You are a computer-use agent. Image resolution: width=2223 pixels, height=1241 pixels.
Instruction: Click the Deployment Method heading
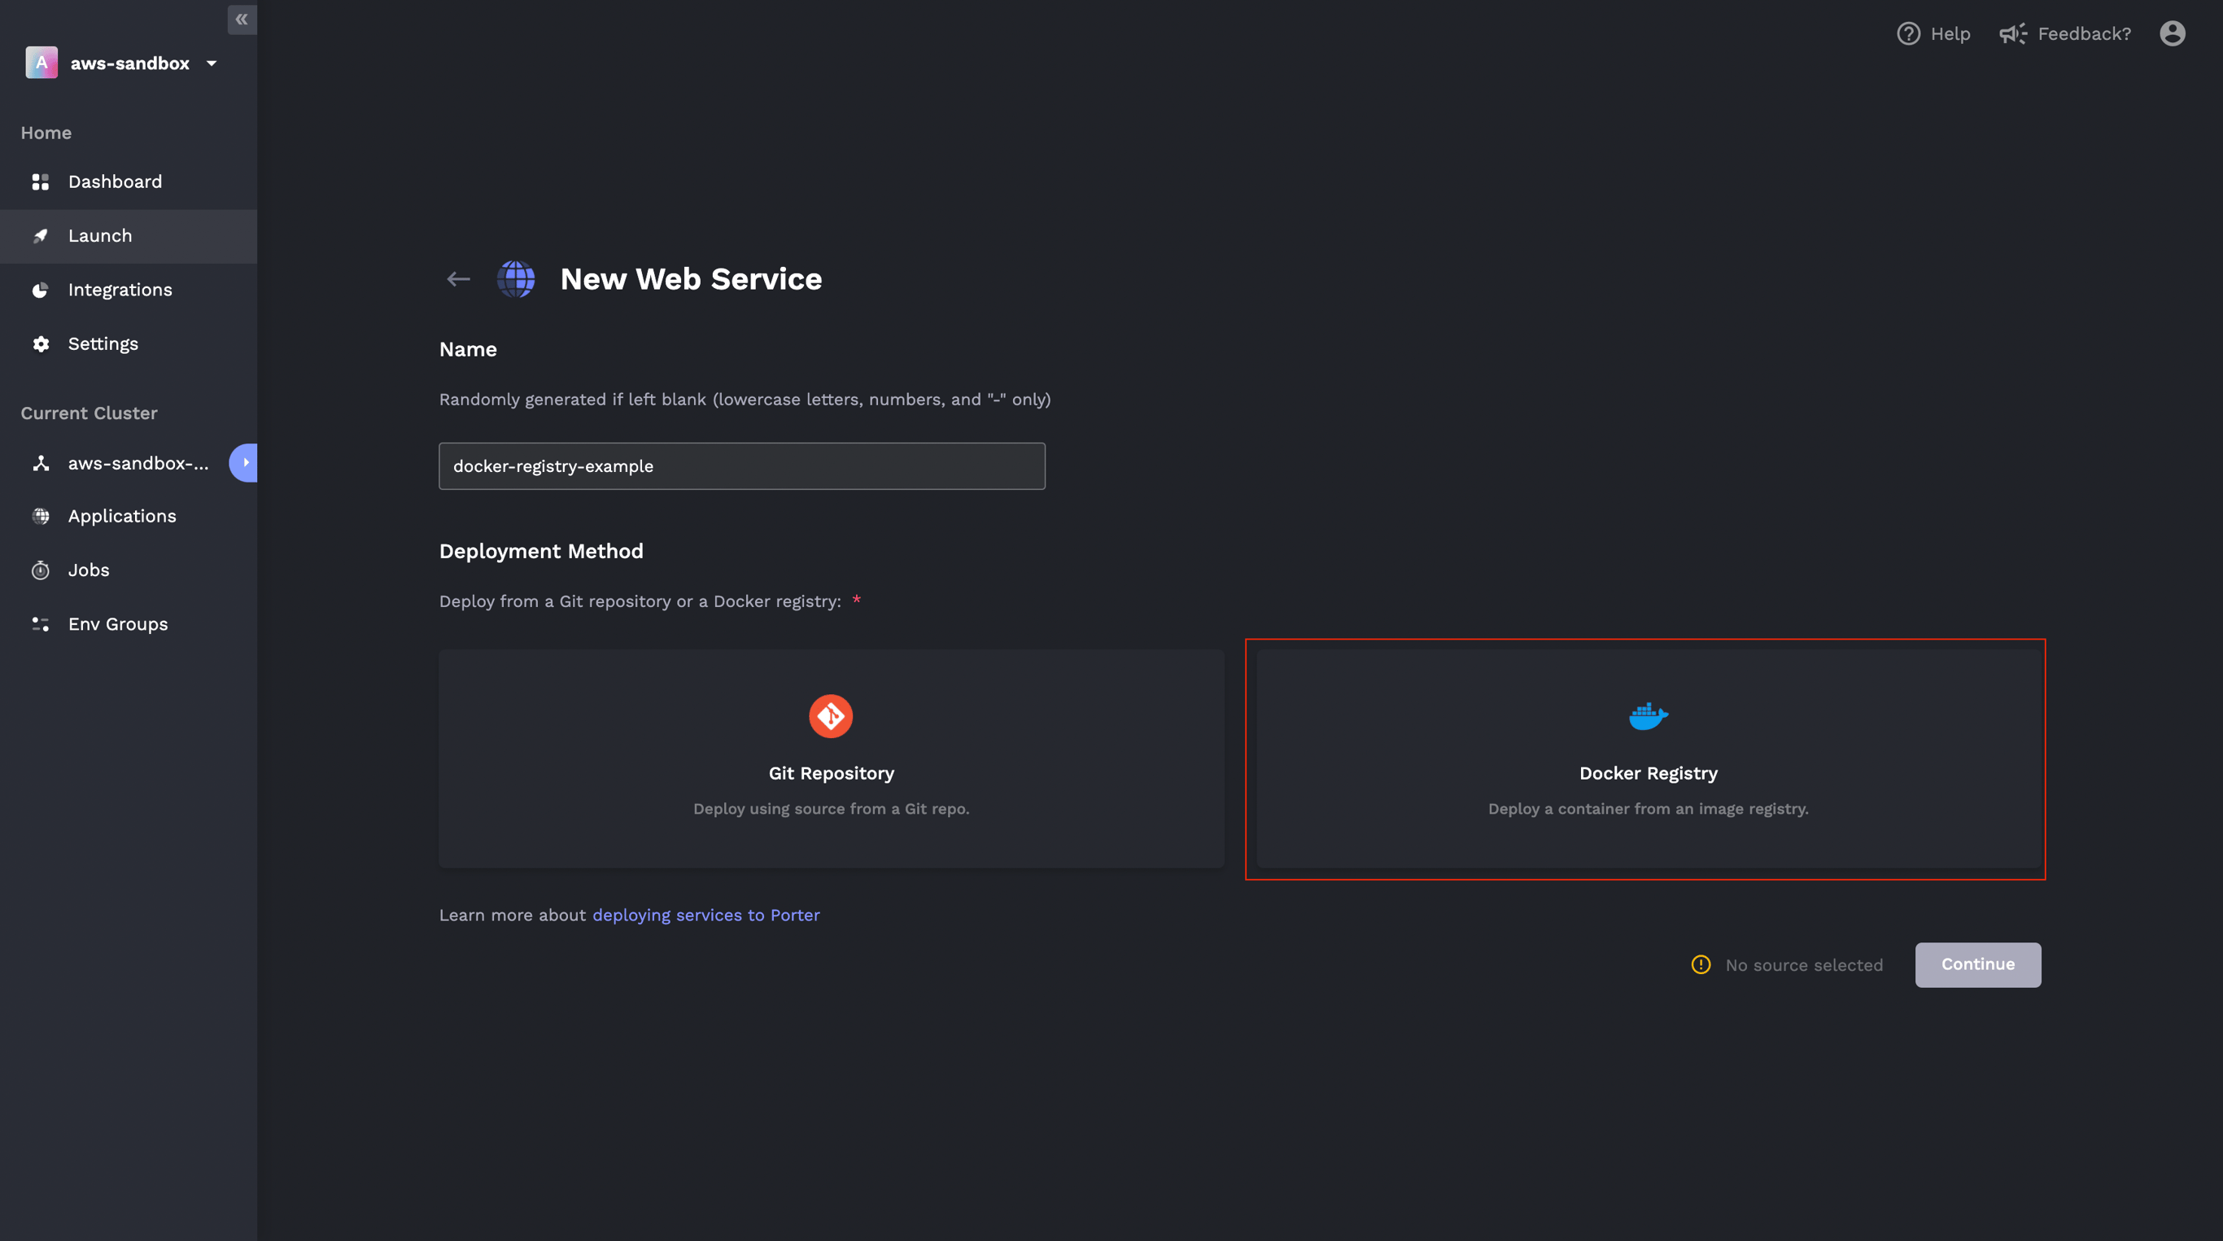(541, 552)
